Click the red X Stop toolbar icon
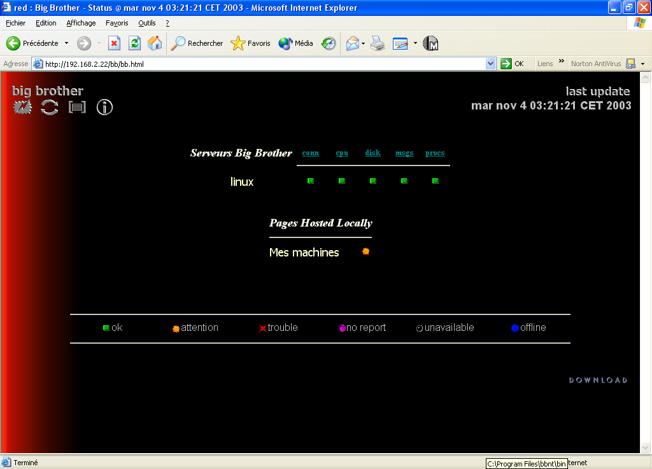 (x=114, y=43)
